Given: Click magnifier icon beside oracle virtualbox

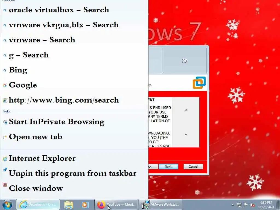Looking at the screenshot, I should [5, 11].
